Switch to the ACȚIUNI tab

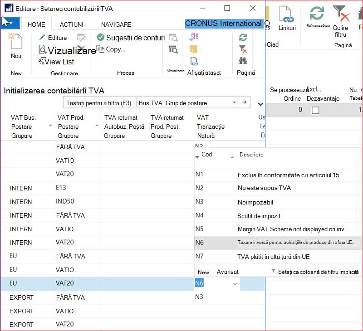(71, 24)
